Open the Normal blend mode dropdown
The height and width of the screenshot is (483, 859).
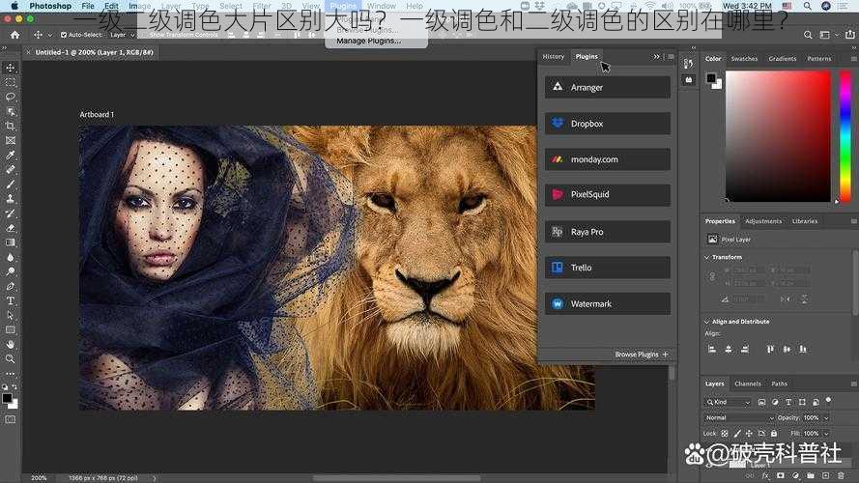coord(739,418)
